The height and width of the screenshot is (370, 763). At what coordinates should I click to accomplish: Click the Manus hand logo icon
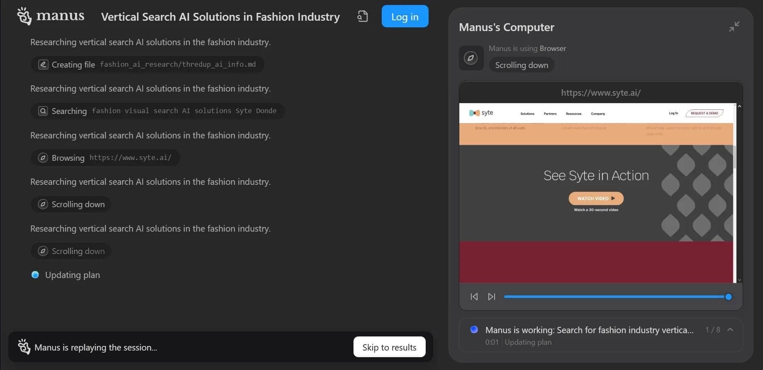tap(24, 16)
